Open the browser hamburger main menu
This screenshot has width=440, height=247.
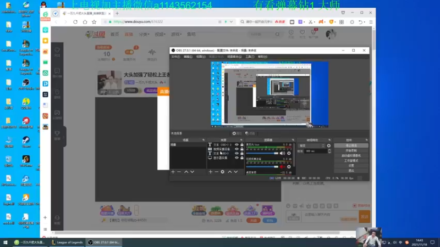coord(371,22)
